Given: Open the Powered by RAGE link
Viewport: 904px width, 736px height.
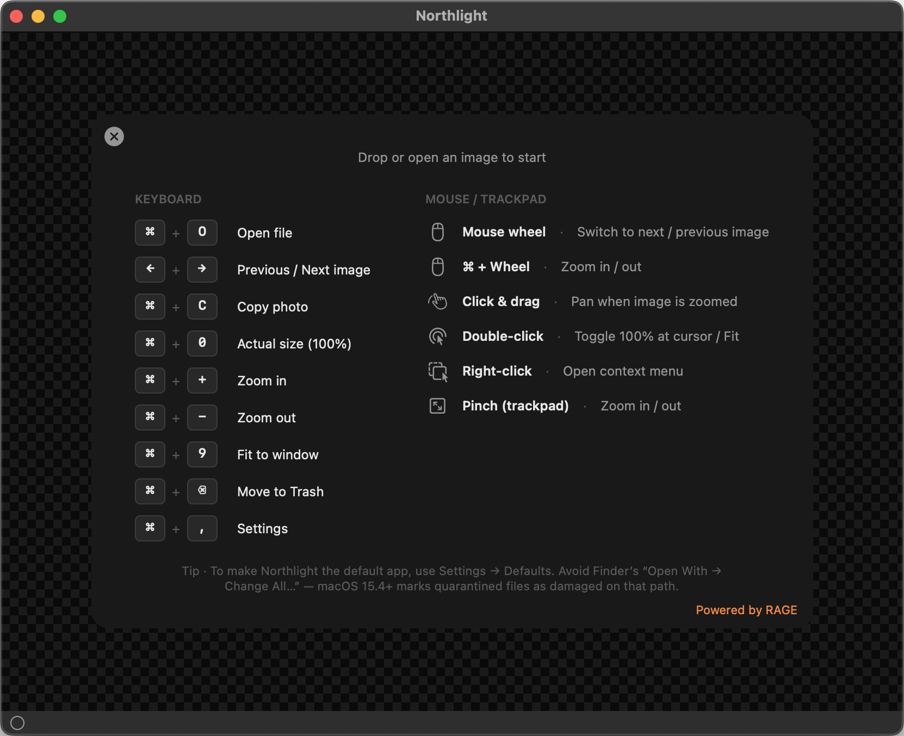Looking at the screenshot, I should point(746,610).
